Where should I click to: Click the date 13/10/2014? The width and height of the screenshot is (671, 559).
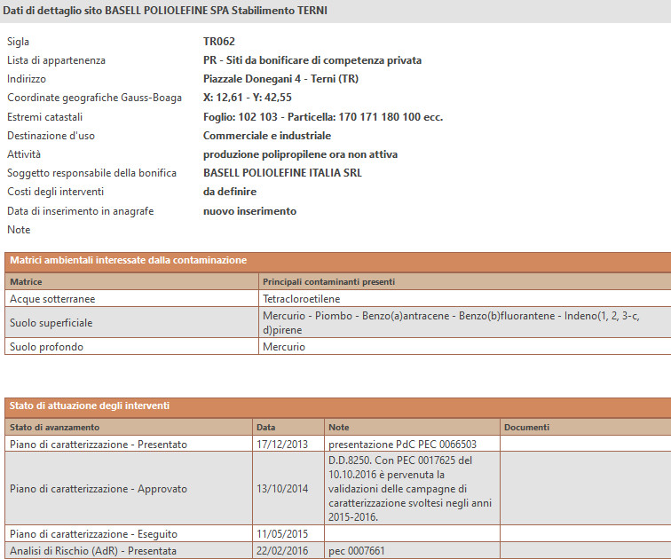pos(282,488)
